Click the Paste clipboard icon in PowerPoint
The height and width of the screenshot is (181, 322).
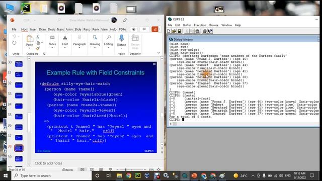[30, 38]
